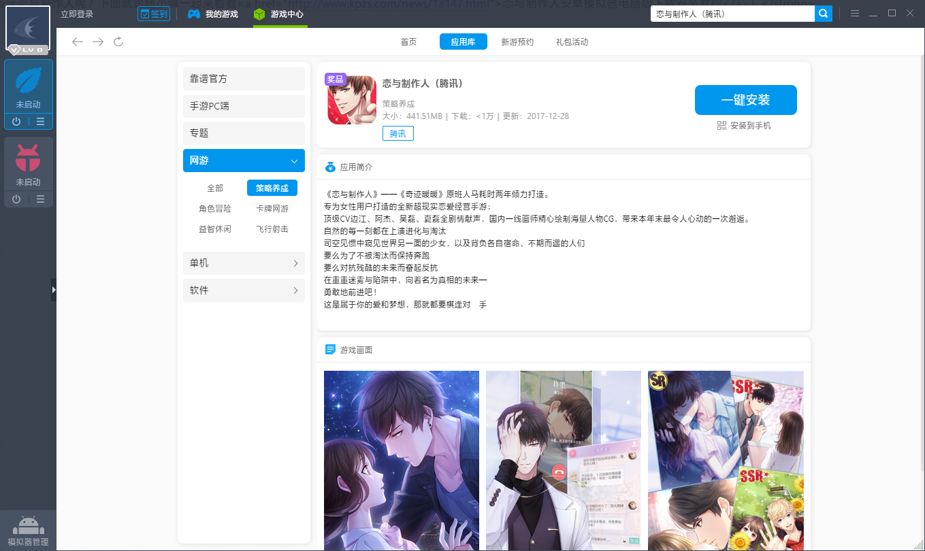
Task: Go back with left arrow
Action: tap(78, 42)
